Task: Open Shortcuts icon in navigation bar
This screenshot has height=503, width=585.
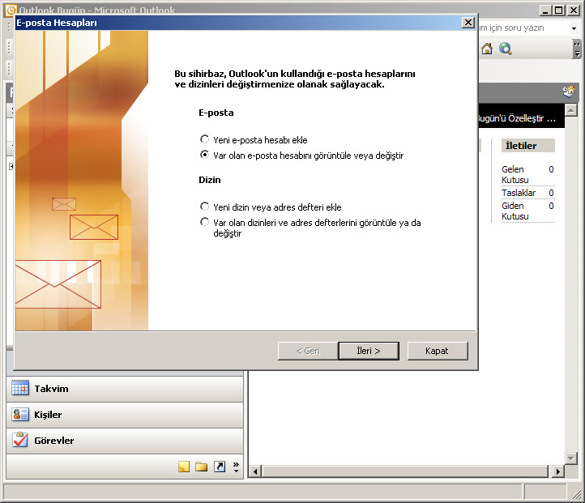Action: click(x=220, y=467)
